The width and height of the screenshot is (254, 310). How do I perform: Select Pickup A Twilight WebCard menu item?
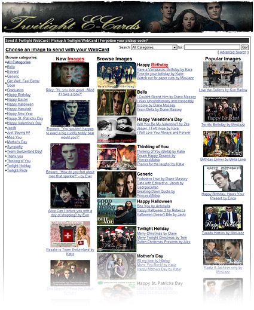point(74,41)
